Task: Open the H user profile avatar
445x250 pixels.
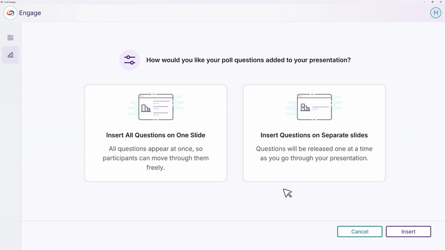Action: click(436, 13)
